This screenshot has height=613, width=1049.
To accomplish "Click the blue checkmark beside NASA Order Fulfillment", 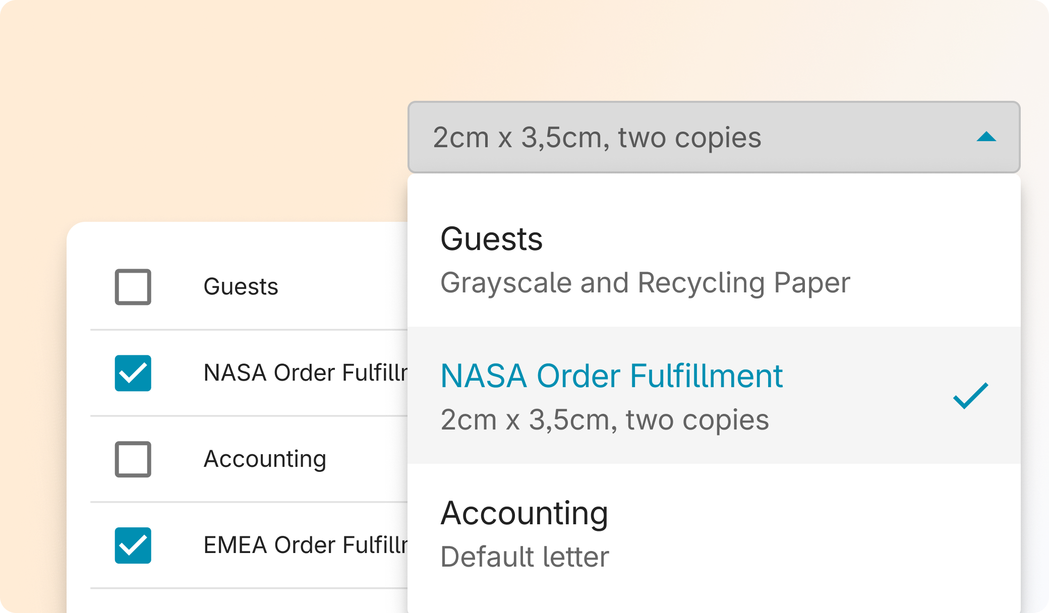I will (x=970, y=395).
